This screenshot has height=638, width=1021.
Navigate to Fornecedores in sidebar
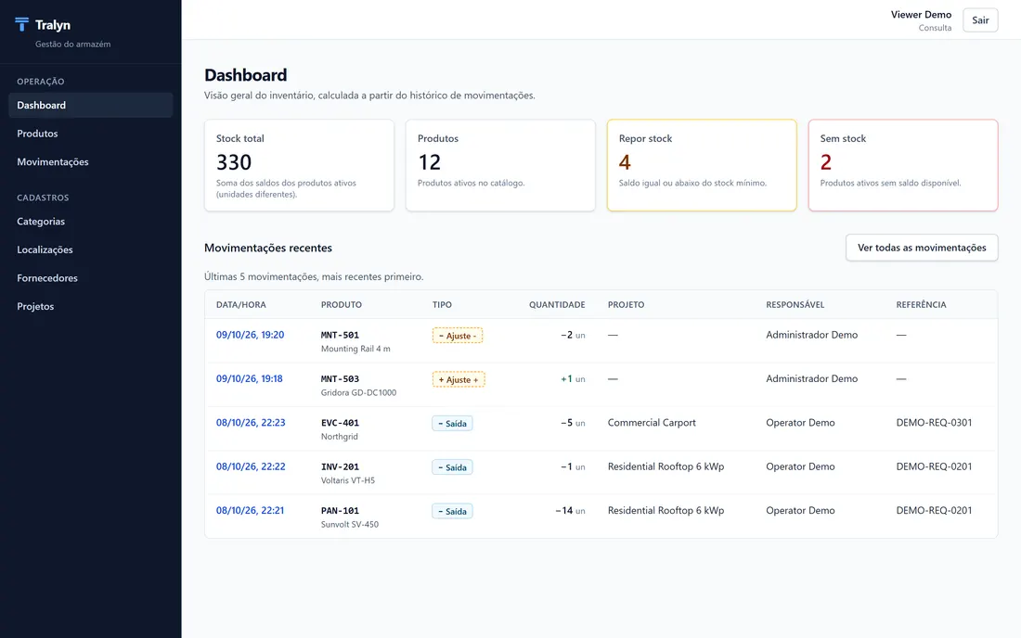coord(91,277)
